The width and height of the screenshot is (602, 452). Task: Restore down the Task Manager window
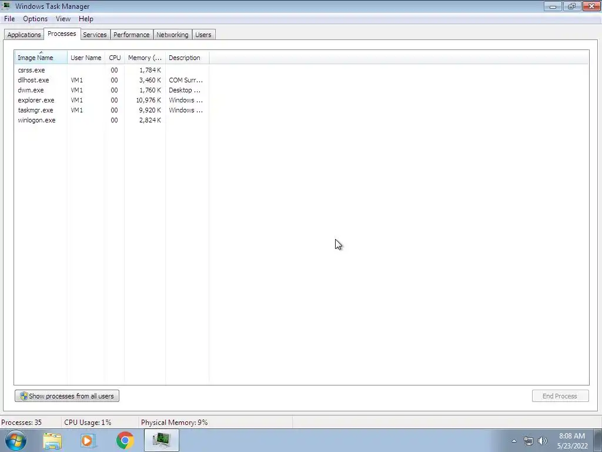572,6
